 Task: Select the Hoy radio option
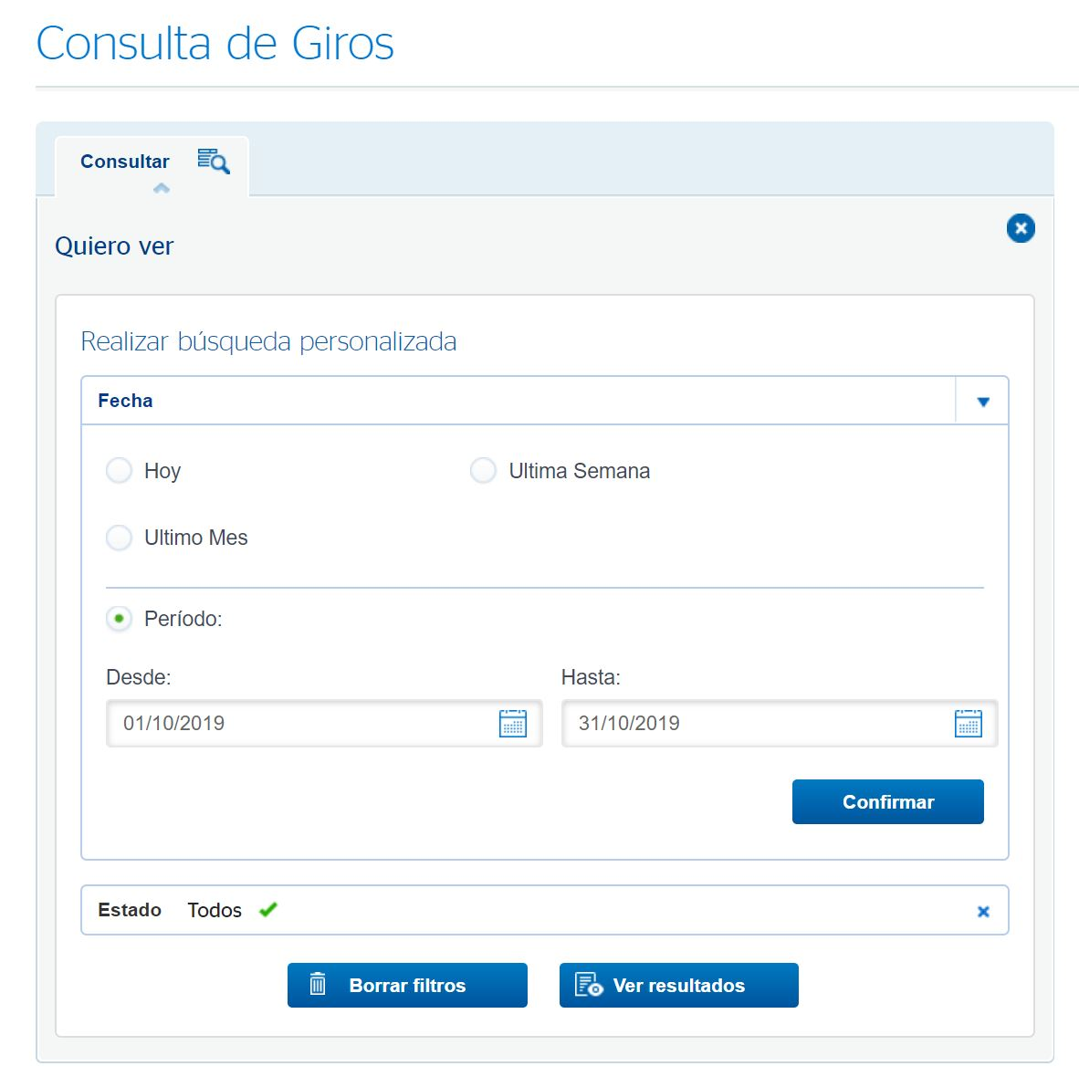(x=119, y=470)
